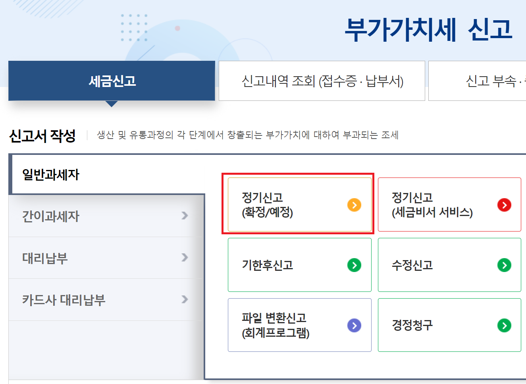Image resolution: width=526 pixels, height=384 pixels.
Task: Click the red arrow icon for 세금비서 서비스
Action: tap(504, 205)
